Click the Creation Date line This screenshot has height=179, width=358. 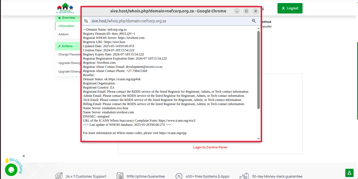(x=109, y=50)
